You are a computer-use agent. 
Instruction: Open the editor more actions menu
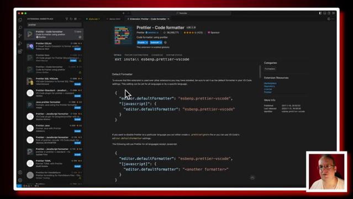[333, 19]
